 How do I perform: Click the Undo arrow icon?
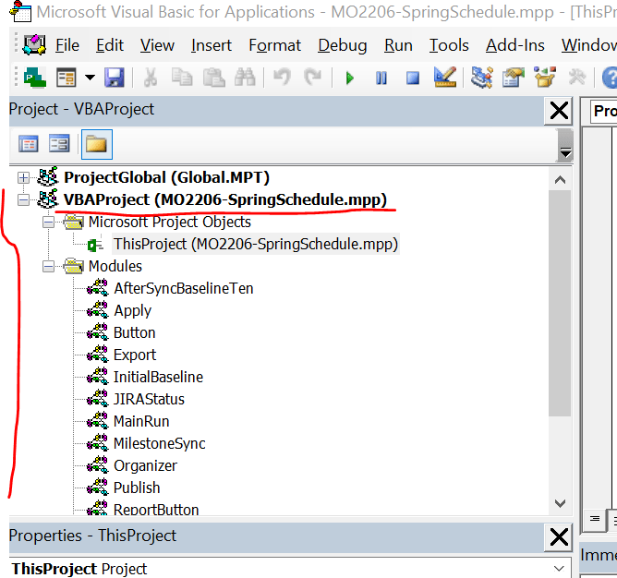[x=282, y=77]
